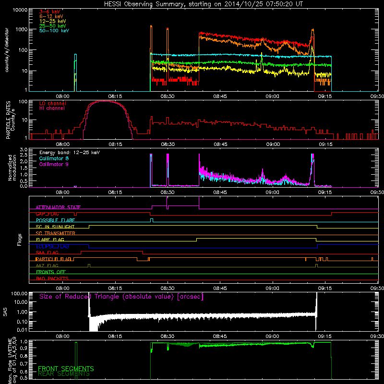This screenshot has height=384, width=384.
Task: Select the Collimator 8 legend entry
Action: 54,158
